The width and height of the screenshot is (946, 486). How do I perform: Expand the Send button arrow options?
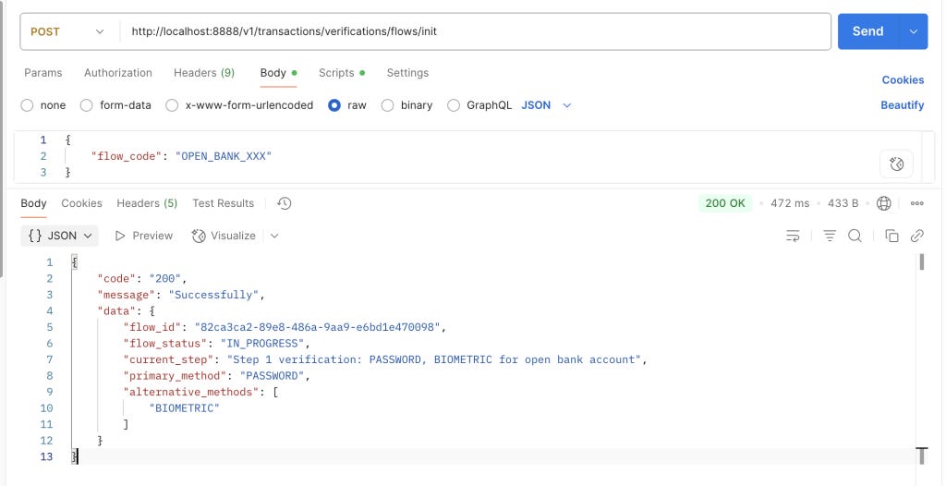click(x=914, y=31)
